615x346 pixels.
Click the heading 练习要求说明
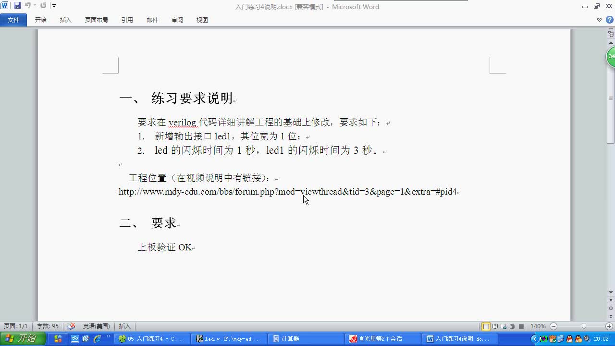(192, 99)
